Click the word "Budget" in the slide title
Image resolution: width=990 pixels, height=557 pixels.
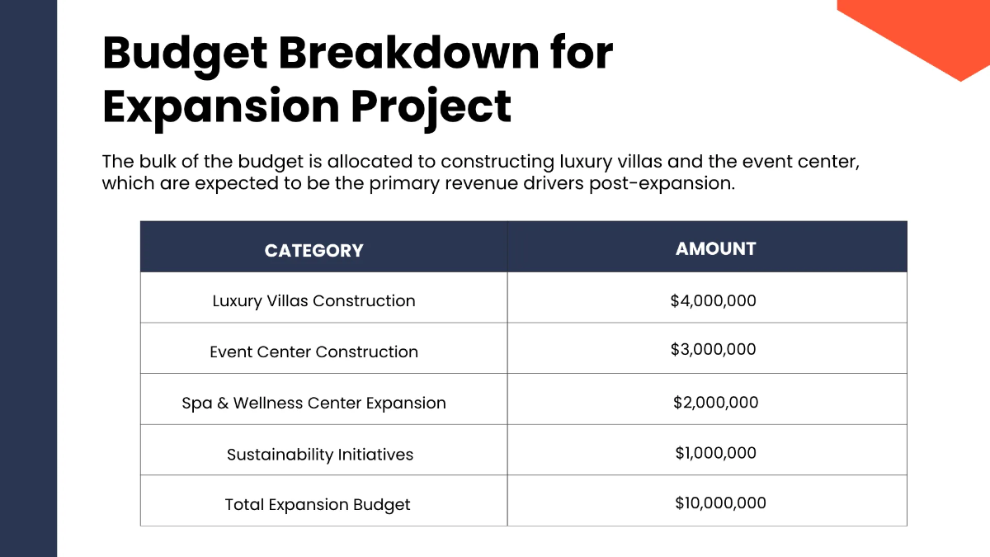coord(185,53)
